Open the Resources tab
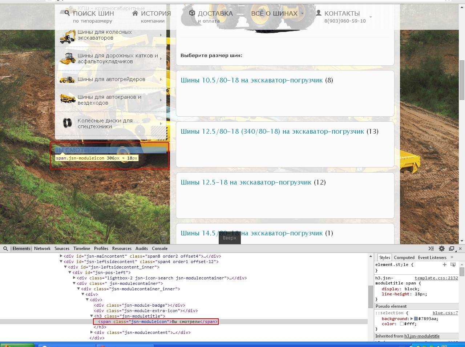Screen dimensions: 465x347 click(x=122, y=249)
